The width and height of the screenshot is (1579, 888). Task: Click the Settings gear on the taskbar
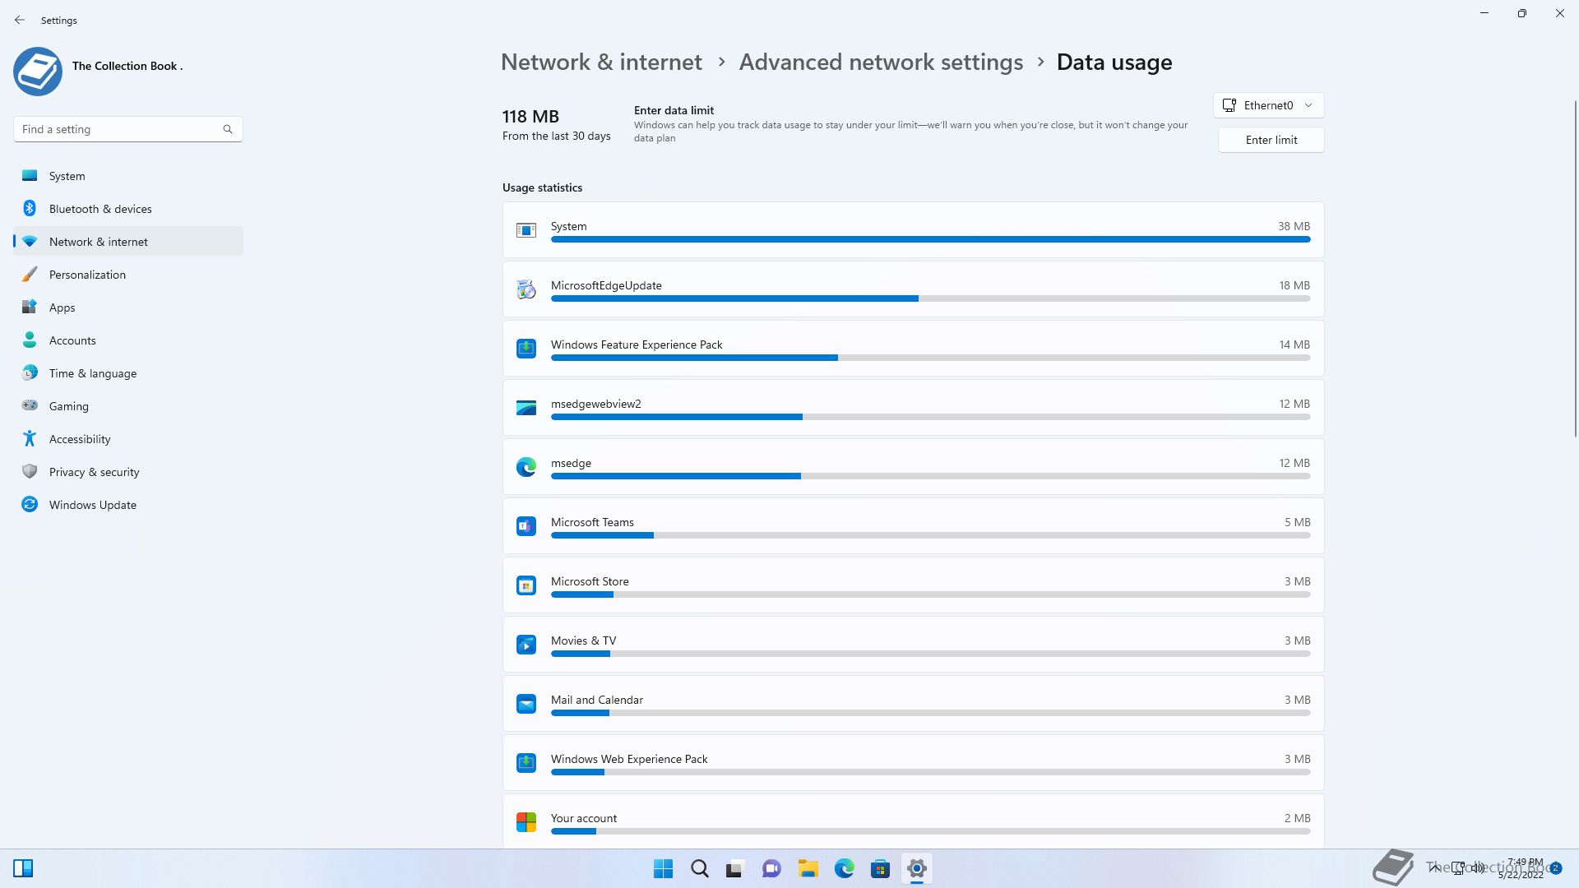(916, 868)
